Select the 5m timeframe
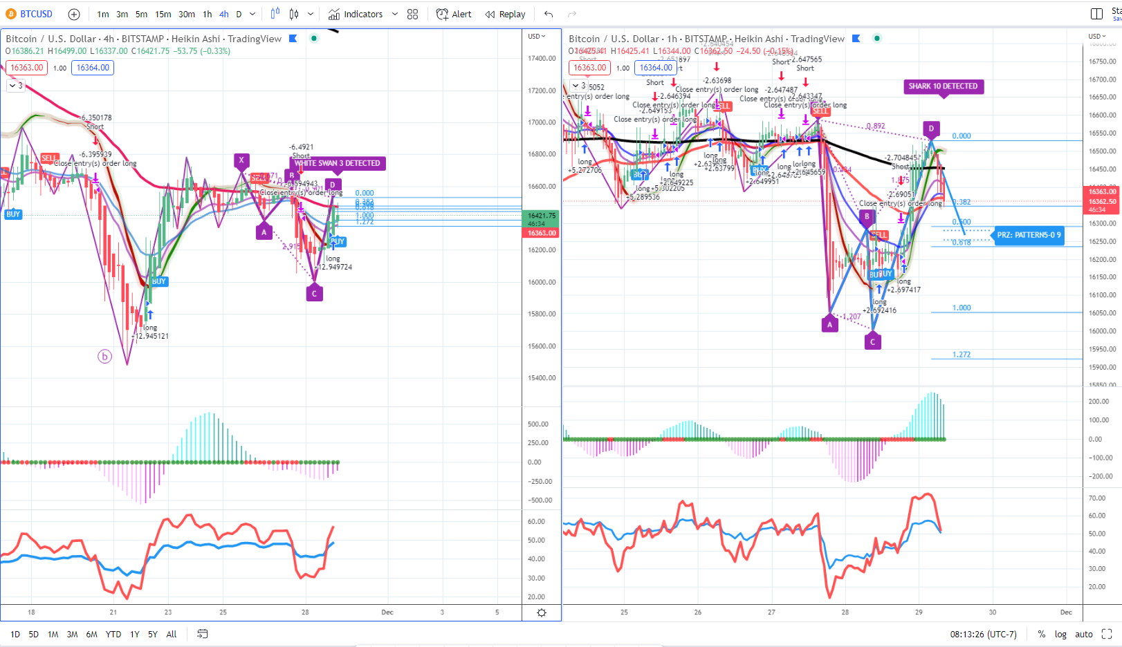The height and width of the screenshot is (647, 1122). pyautogui.click(x=141, y=14)
